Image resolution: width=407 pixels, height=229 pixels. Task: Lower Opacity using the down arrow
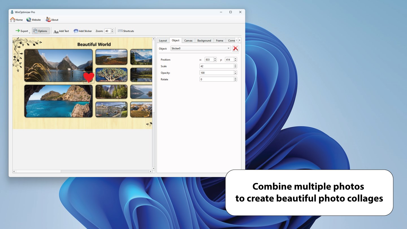235,74
